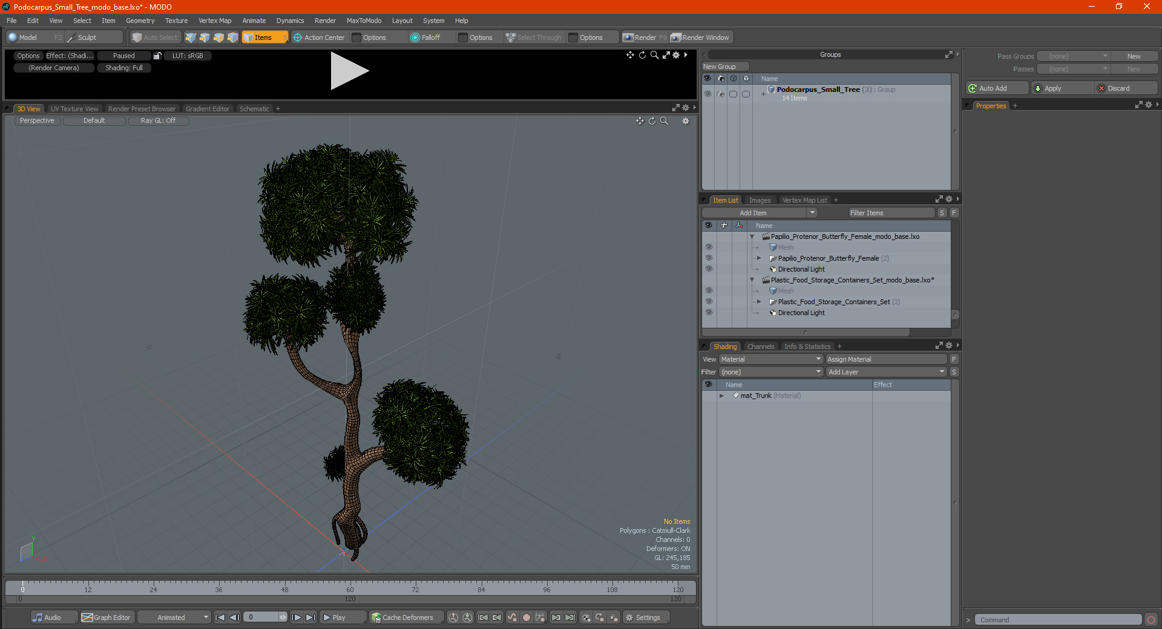The image size is (1162, 629).
Task: Expand the Plastic_Food_Storage_Containers_Set item
Action: point(759,302)
